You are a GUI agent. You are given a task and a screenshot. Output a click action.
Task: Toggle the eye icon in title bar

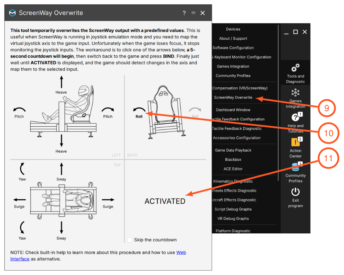pos(193,13)
